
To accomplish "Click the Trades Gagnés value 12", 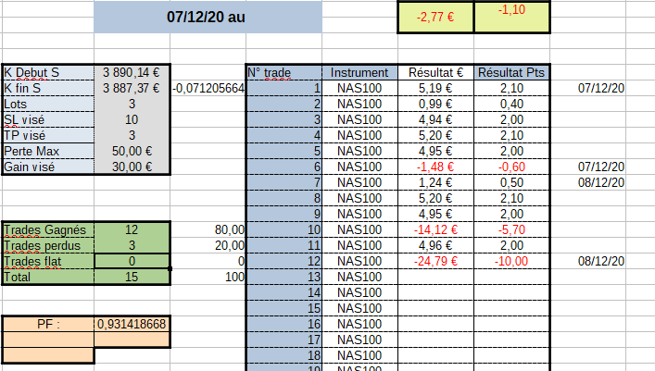I will click(x=132, y=230).
